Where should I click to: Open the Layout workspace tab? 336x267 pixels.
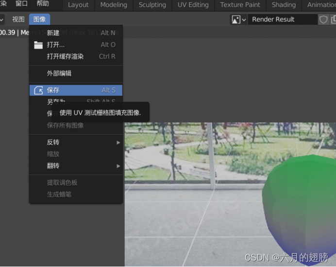pyautogui.click(x=78, y=5)
